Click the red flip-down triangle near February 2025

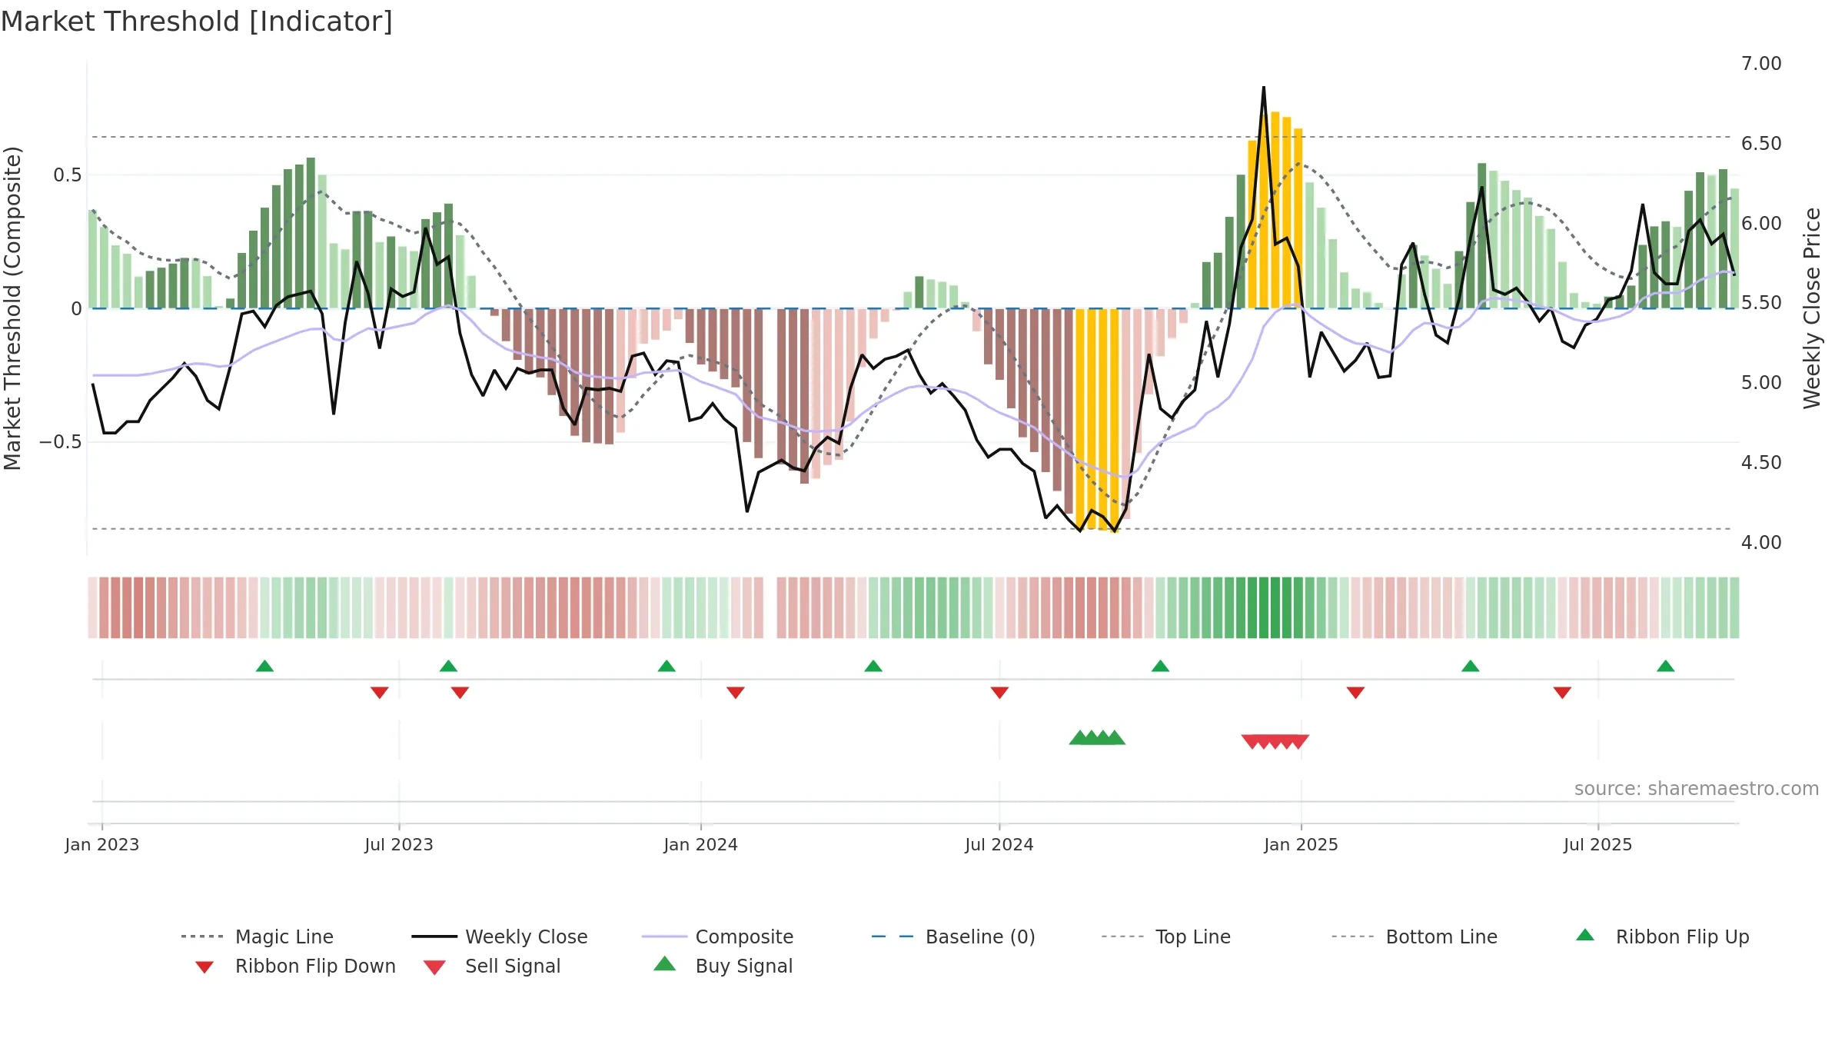[x=1355, y=693]
